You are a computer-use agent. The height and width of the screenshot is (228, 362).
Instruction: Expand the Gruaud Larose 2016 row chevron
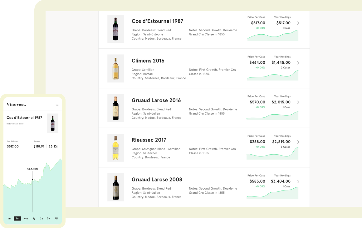298,102
